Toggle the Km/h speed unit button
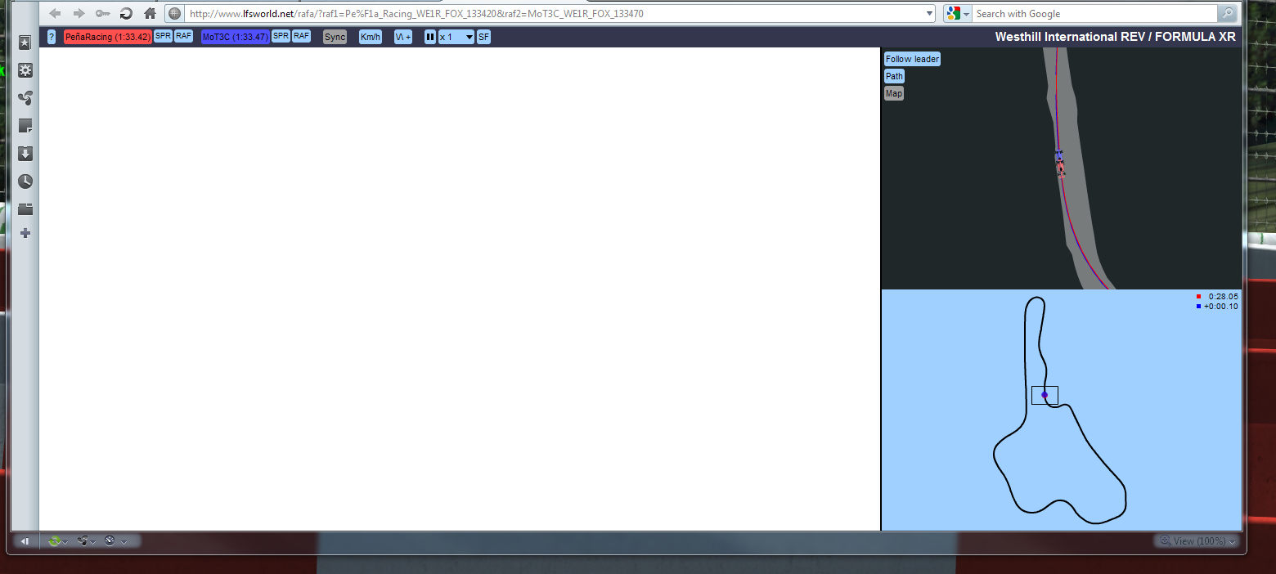This screenshot has width=1276, height=574. 371,37
